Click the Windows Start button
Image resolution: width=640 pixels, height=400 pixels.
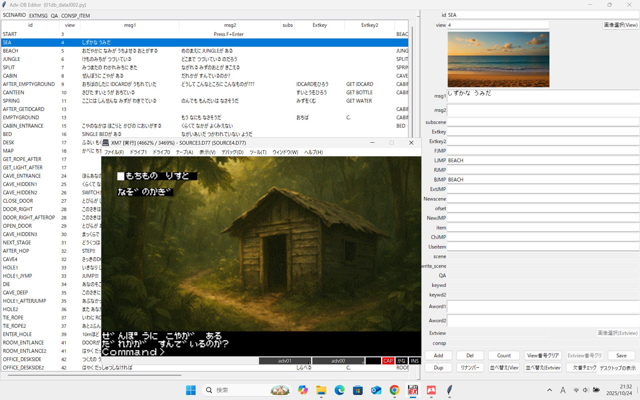click(191, 390)
